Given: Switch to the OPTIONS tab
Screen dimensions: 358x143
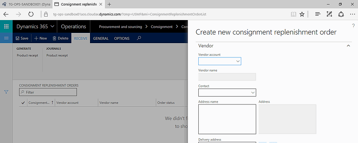Looking at the screenshot, I should [122, 38].
